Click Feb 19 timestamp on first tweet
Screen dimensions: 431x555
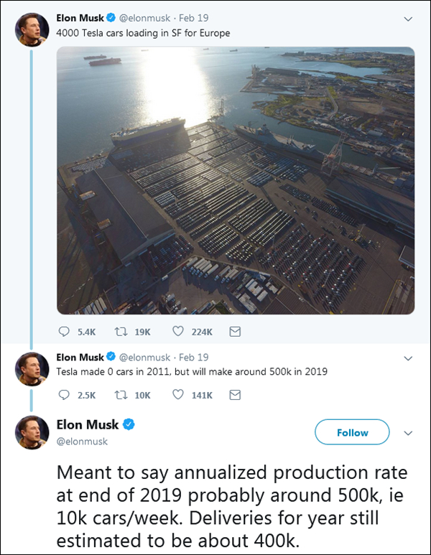click(193, 17)
